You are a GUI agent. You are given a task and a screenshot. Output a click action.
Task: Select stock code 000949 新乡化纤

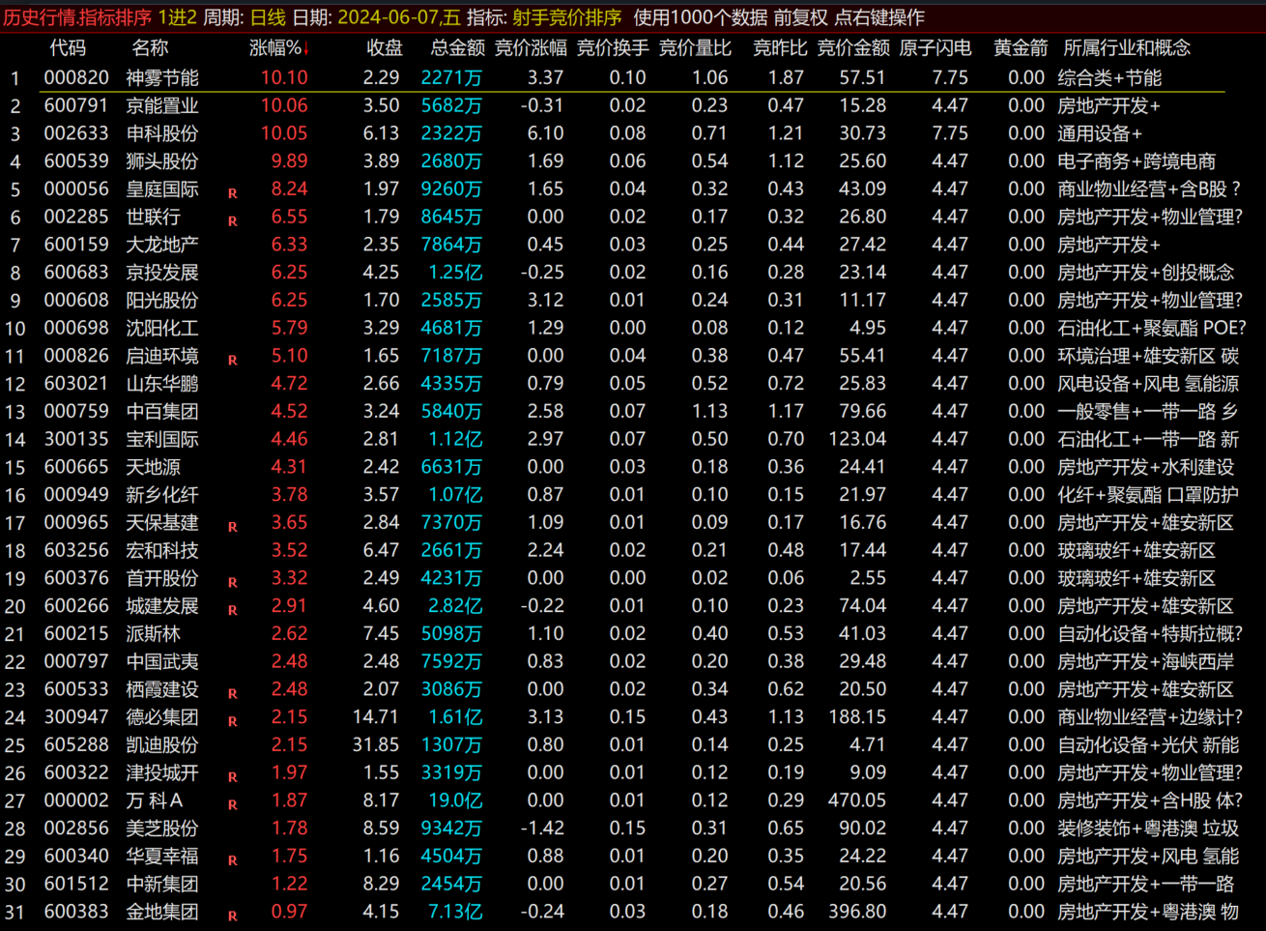pyautogui.click(x=76, y=495)
